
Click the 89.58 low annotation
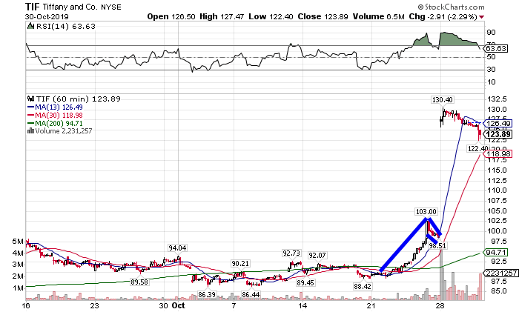(x=139, y=282)
